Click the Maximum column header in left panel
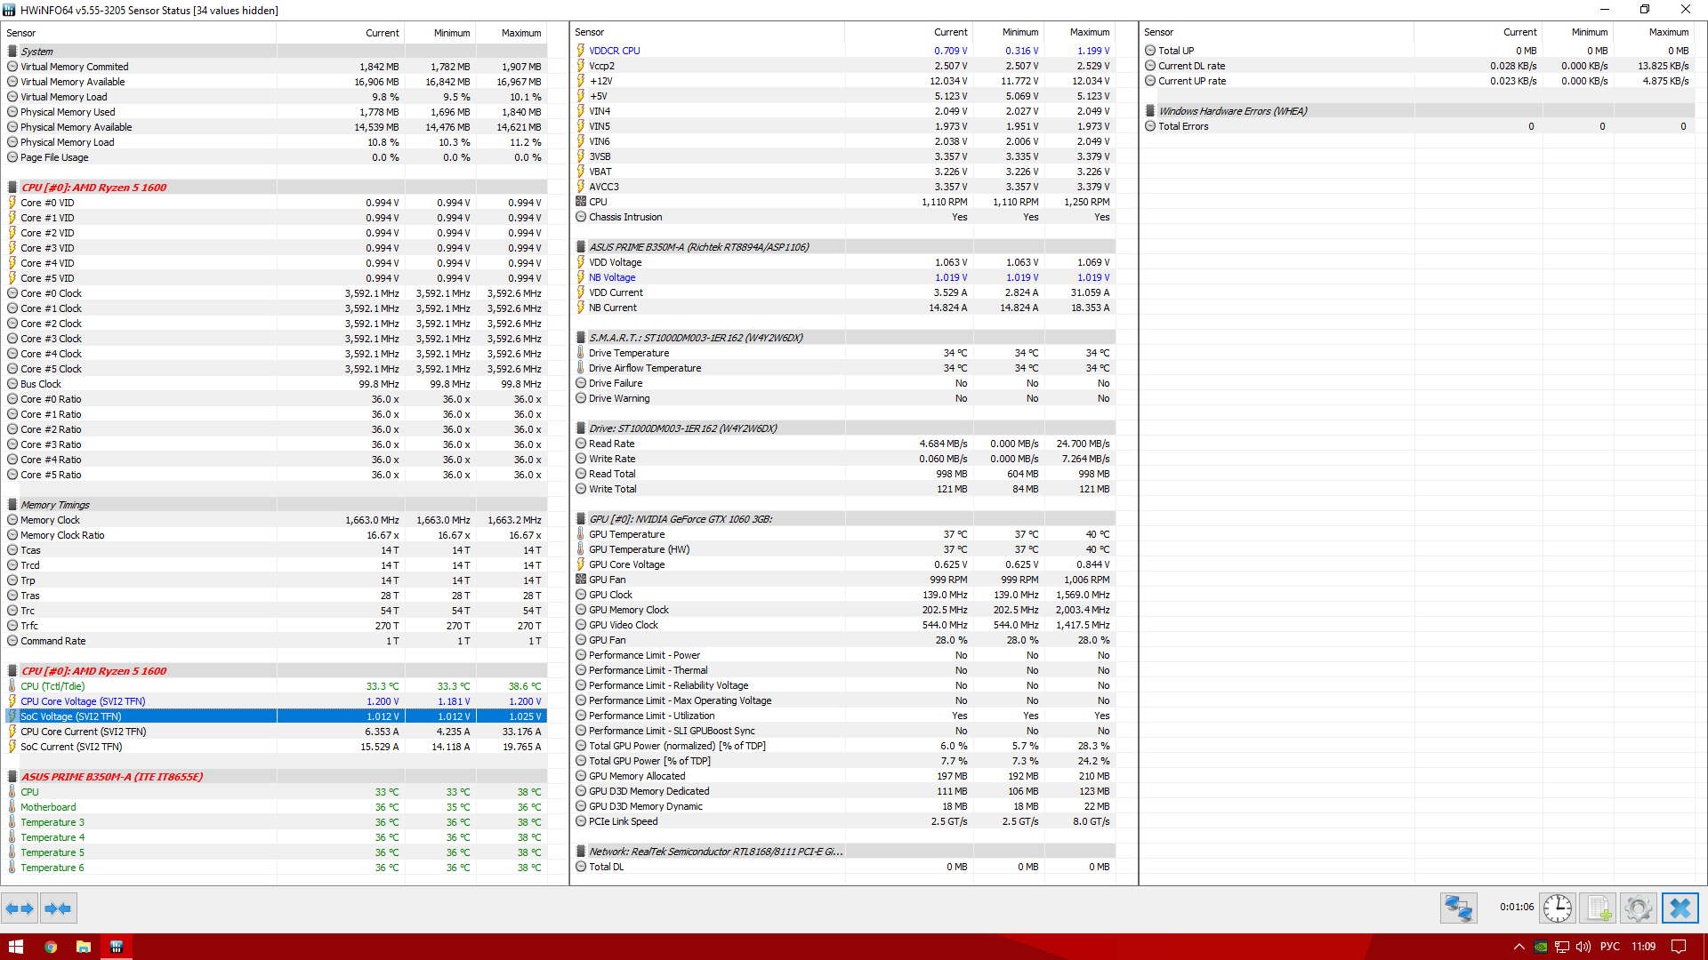The height and width of the screenshot is (960, 1708). tap(520, 33)
